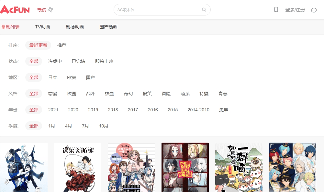The height and width of the screenshot is (192, 324).
Task: Filter year by 2016
Action: [153, 110]
